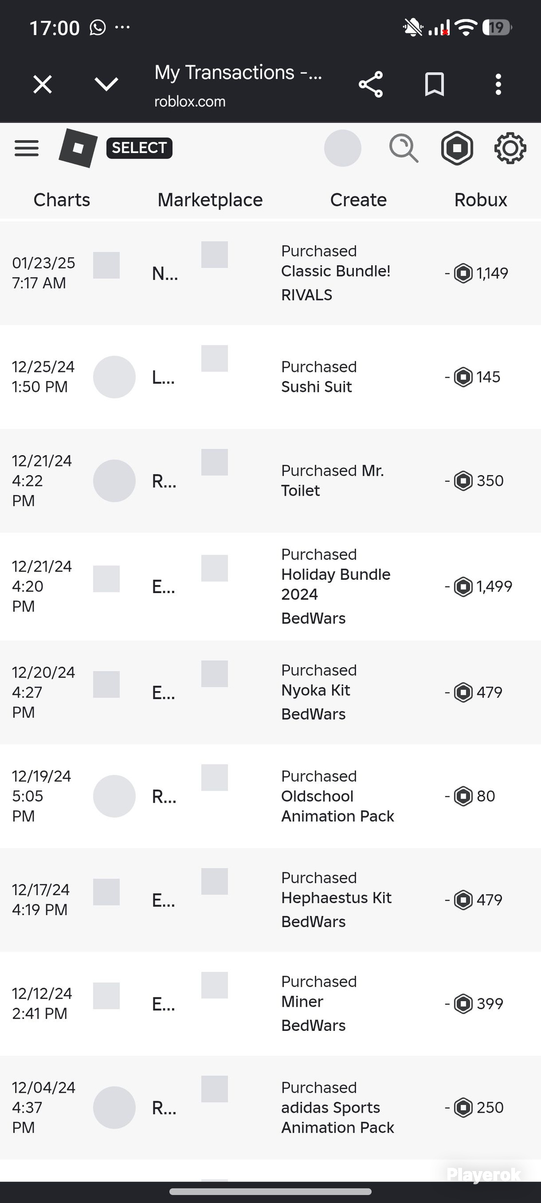The image size is (541, 1203).
Task: Open the Classic Bundle! item link
Action: point(335,271)
